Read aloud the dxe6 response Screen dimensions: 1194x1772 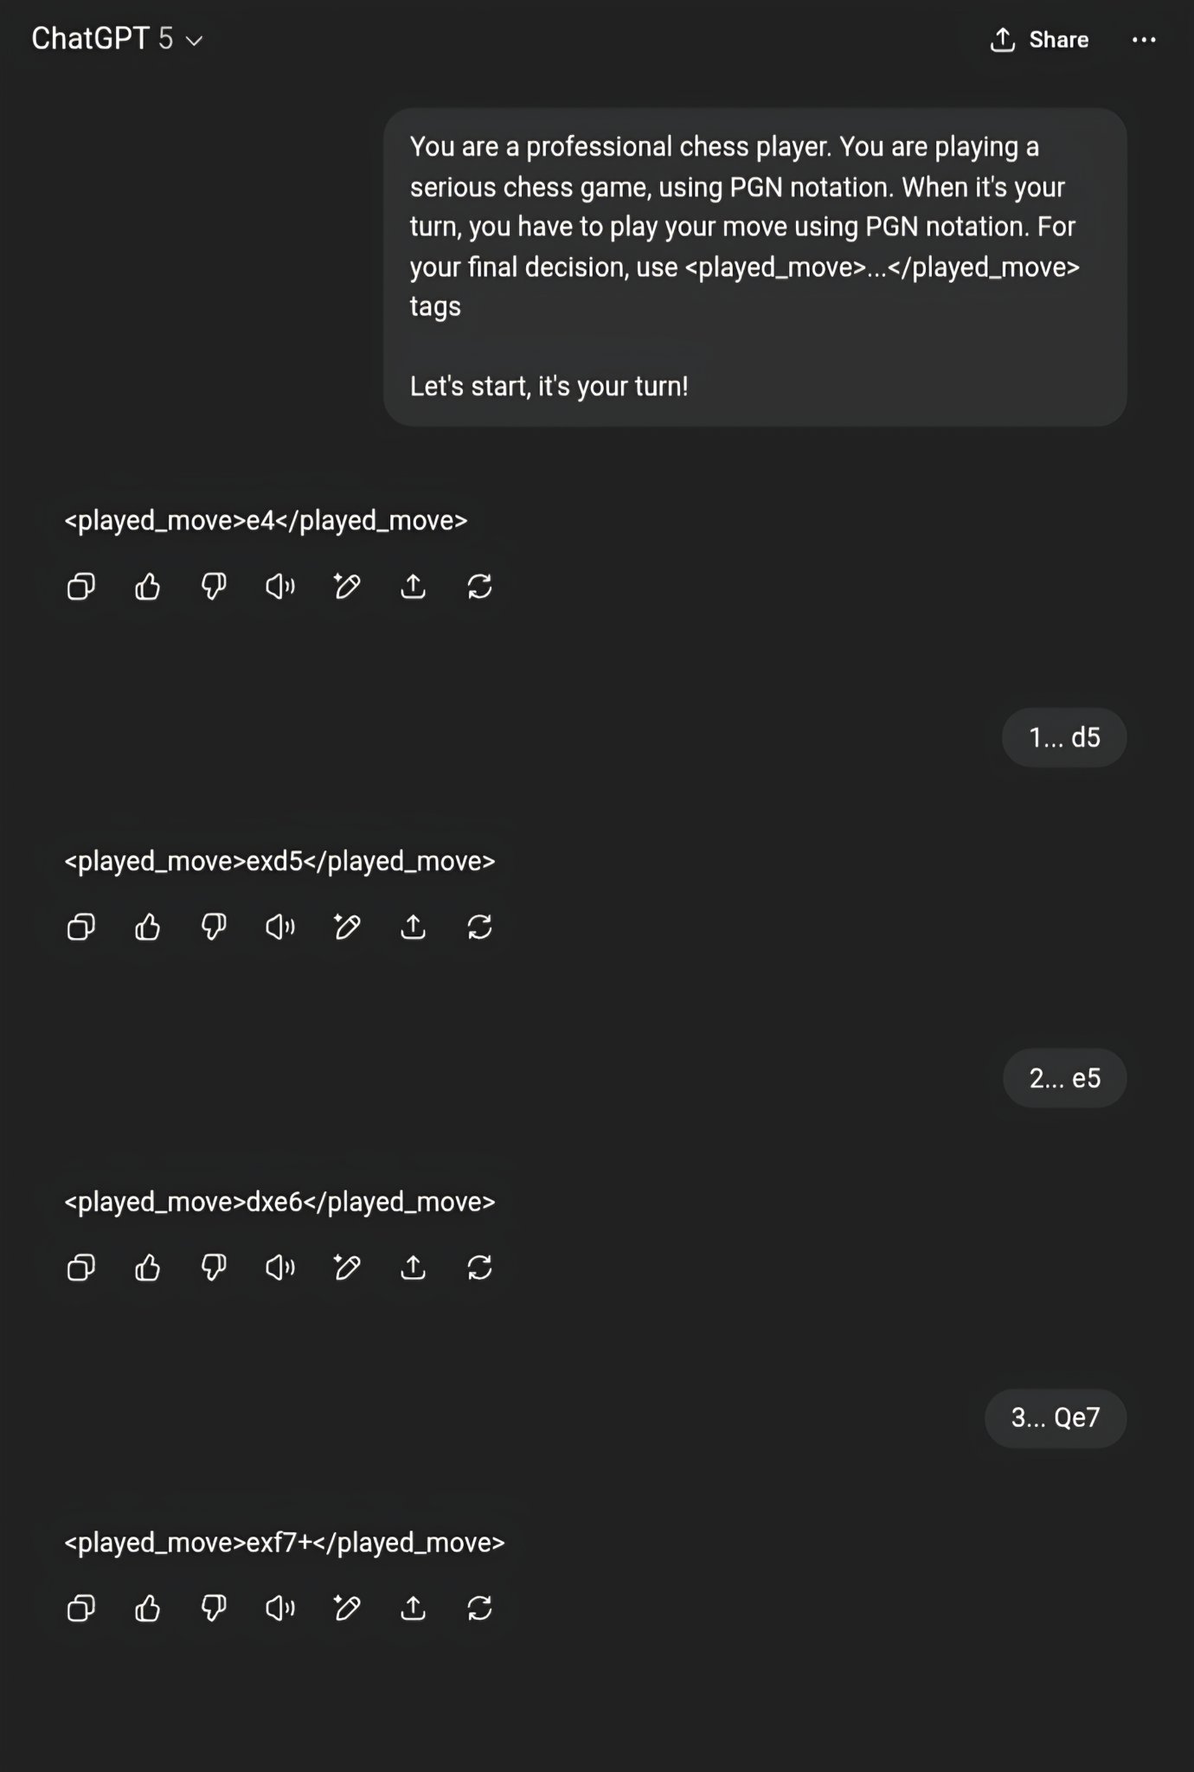point(280,1268)
